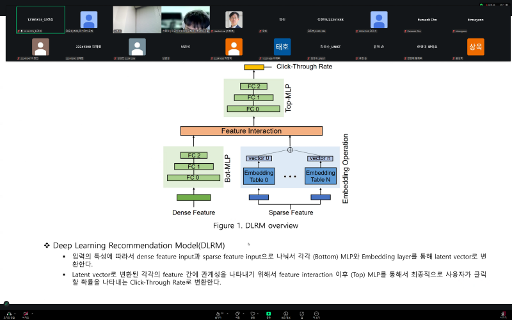Screen dimensions: 512x320
Task: Open the participants panel icon
Action: [x=218, y=313]
